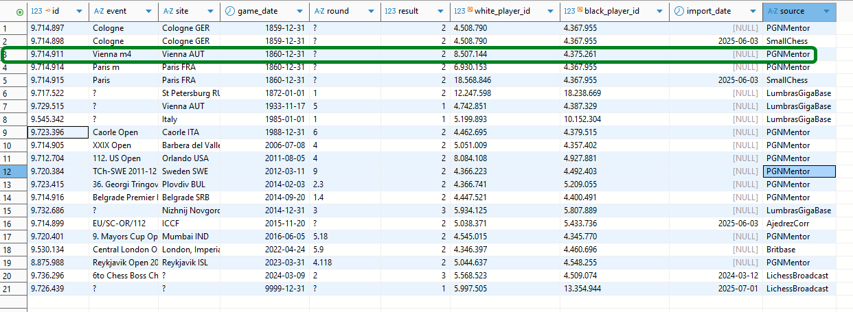
Task: Click the clock icon beside game_date
Action: (x=229, y=12)
